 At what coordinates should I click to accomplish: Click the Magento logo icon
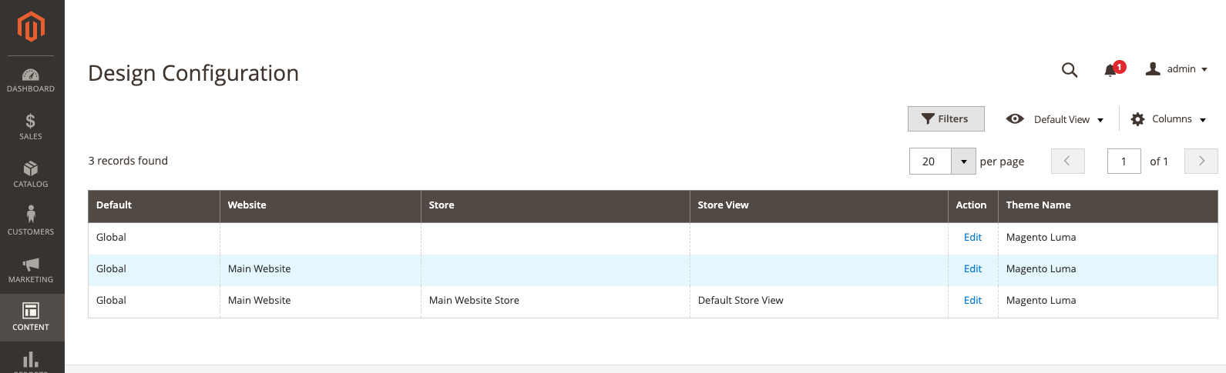coord(31,27)
